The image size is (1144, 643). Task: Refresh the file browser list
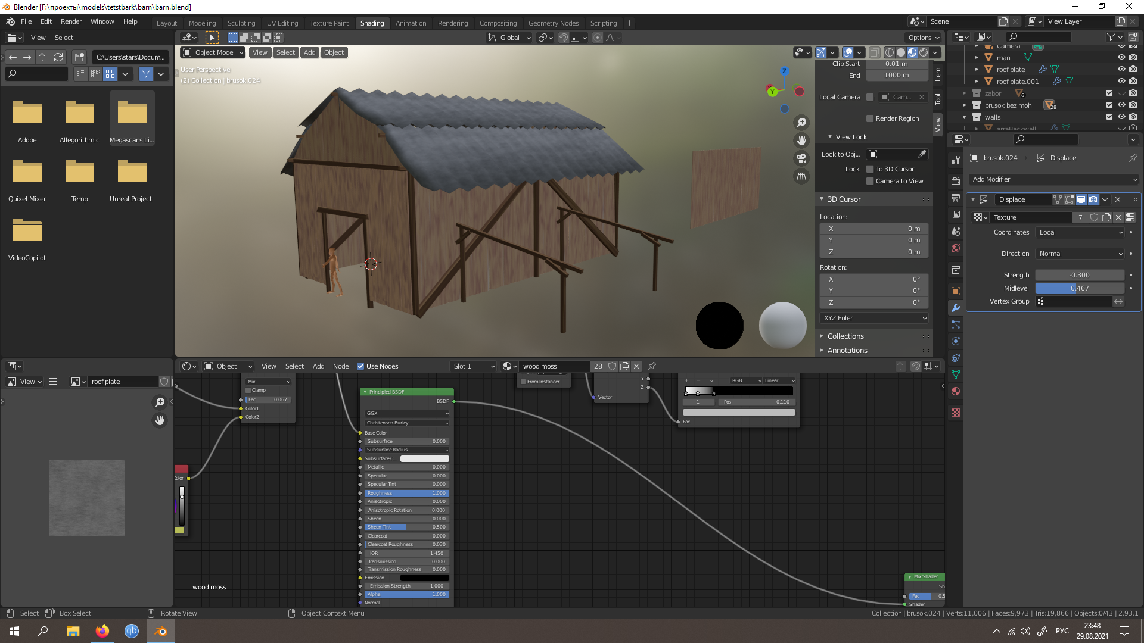click(58, 57)
